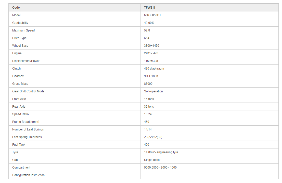Click the Wheel Base value 3800+1450
Viewport: 282px width, 183px height.
151,46
